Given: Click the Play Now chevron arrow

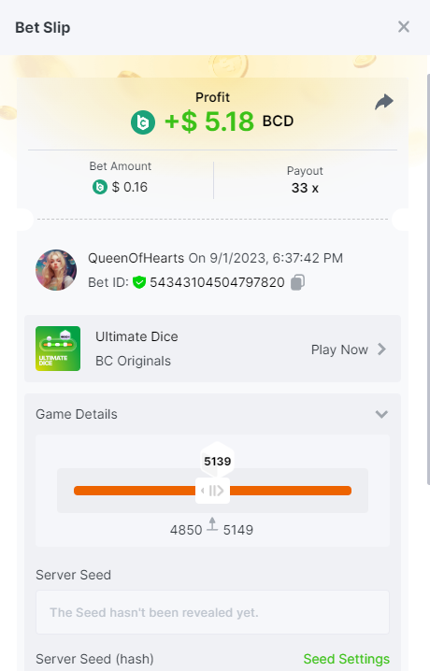Looking at the screenshot, I should coord(381,350).
